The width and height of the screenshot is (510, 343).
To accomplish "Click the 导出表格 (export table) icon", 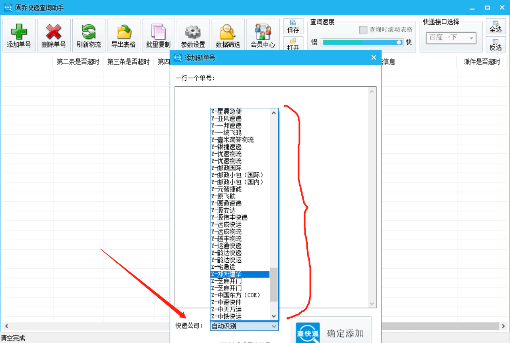I will click(x=123, y=35).
